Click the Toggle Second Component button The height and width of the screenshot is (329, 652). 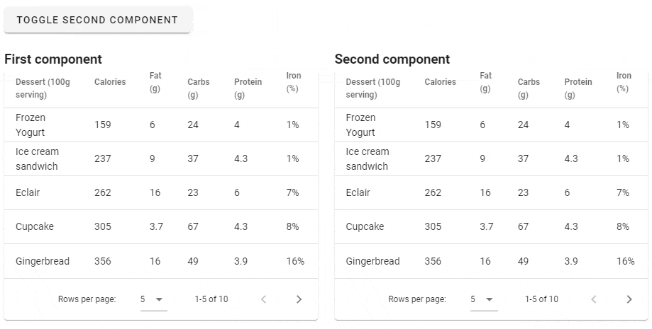(x=97, y=20)
